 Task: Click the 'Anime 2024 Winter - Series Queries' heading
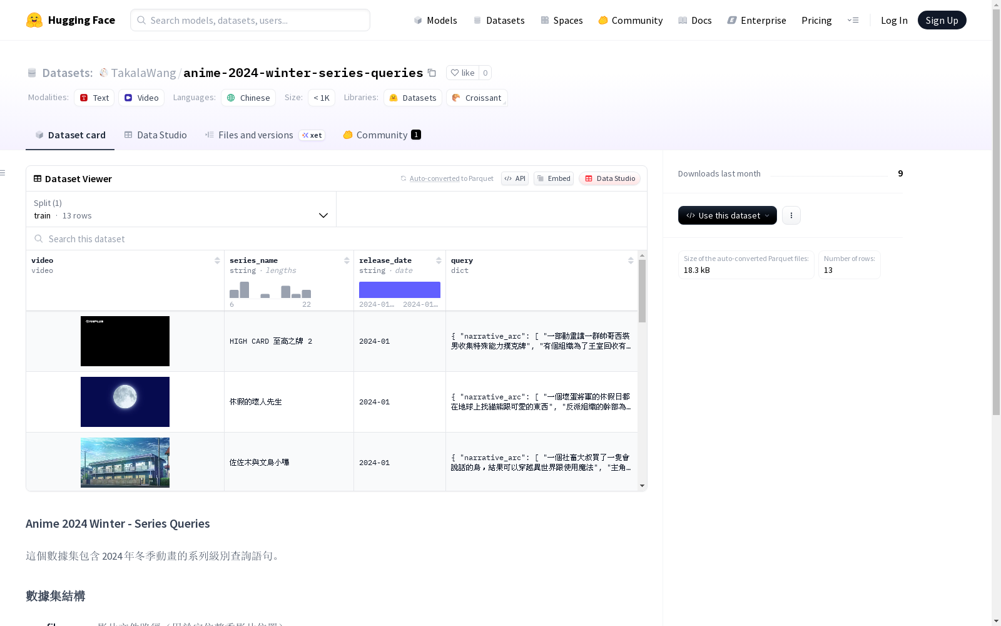118,523
